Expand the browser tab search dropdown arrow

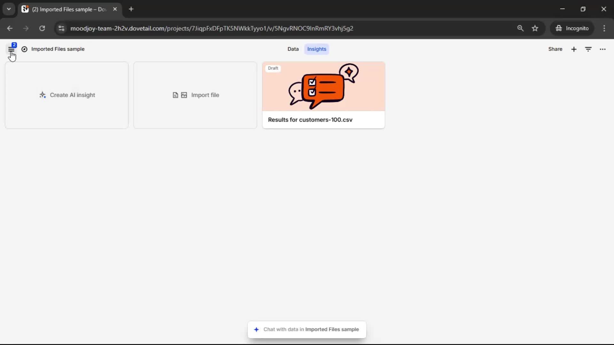pos(9,9)
